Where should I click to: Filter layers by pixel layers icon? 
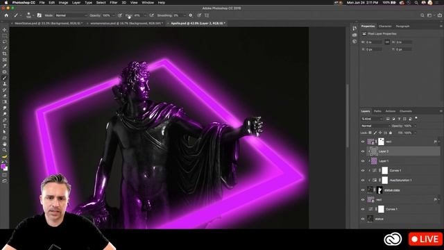pos(388,119)
